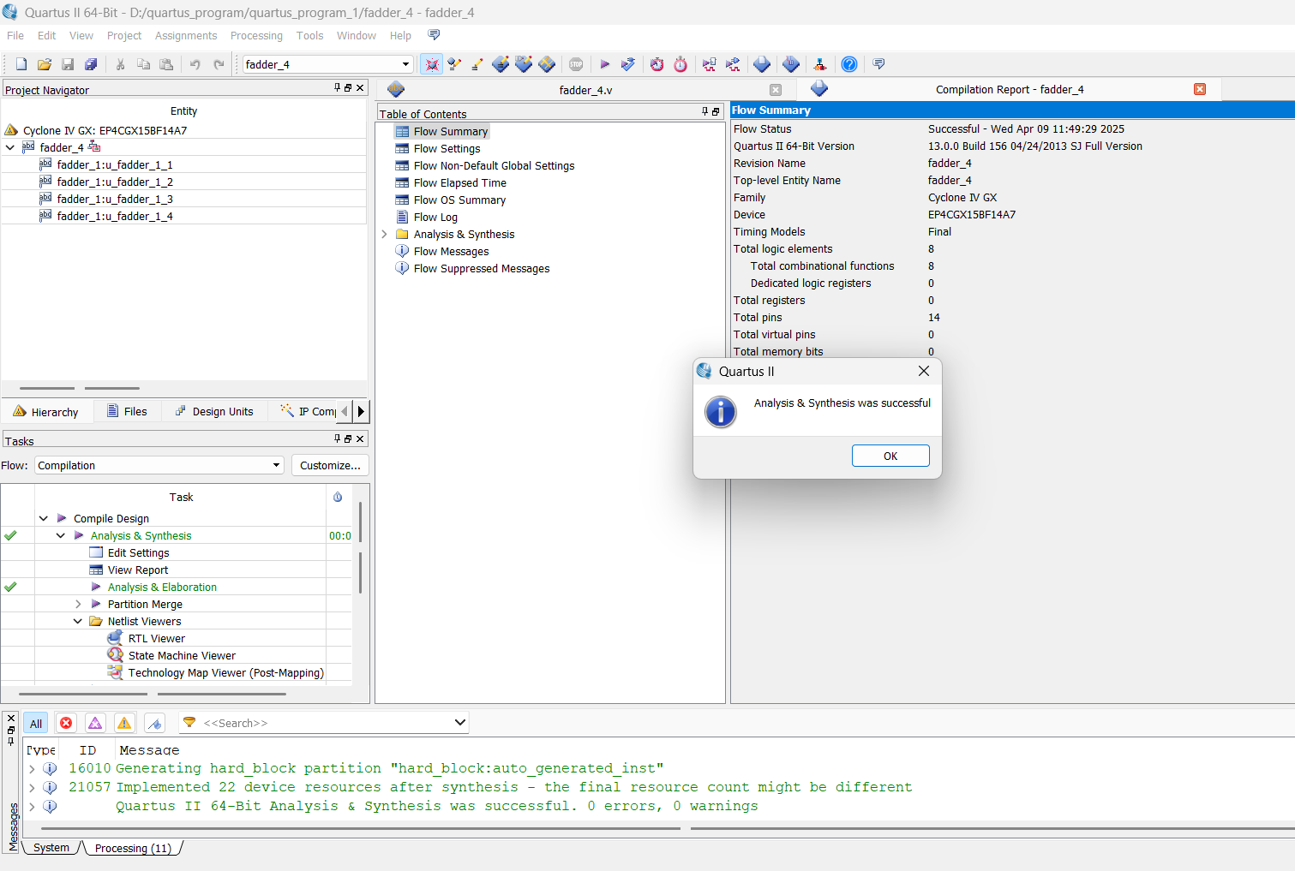Collapse the Netlist Viewers task folder
Screen dimensions: 1295x871
point(78,621)
